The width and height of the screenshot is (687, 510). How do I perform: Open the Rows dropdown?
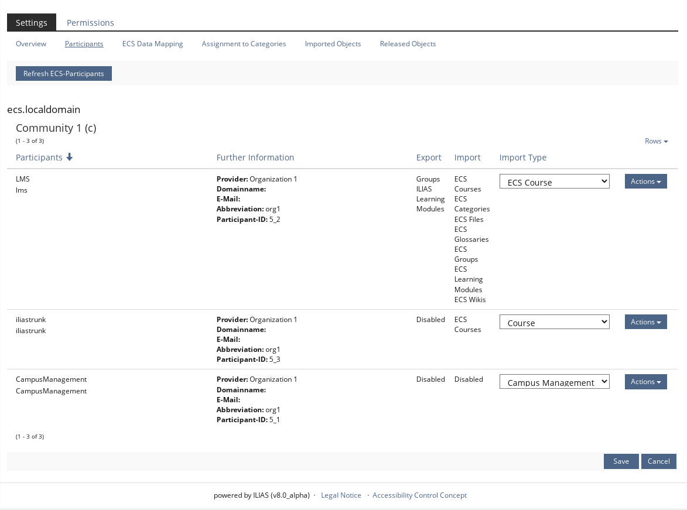pyautogui.click(x=656, y=141)
